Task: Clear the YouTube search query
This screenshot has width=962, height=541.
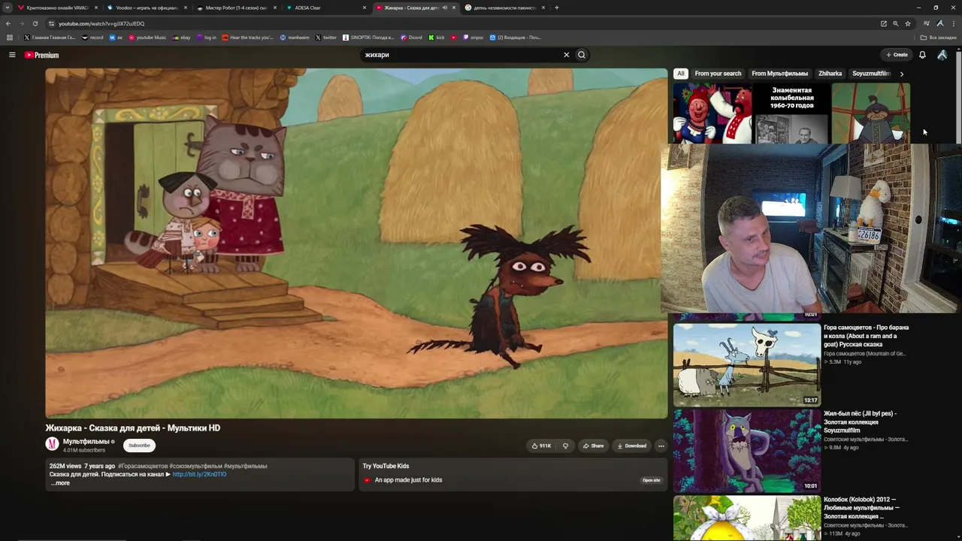Action: 567,55
